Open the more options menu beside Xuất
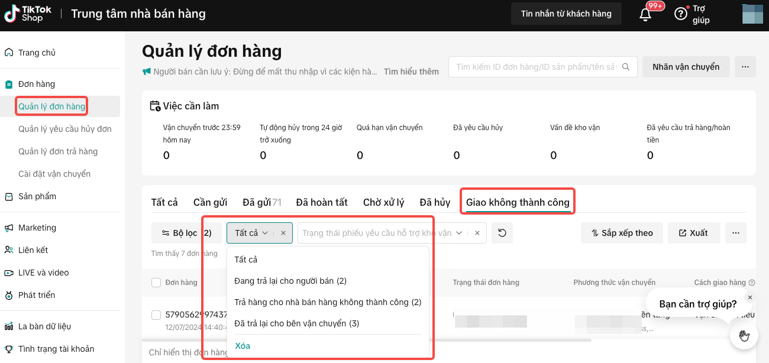This screenshot has width=769, height=363. click(x=736, y=233)
